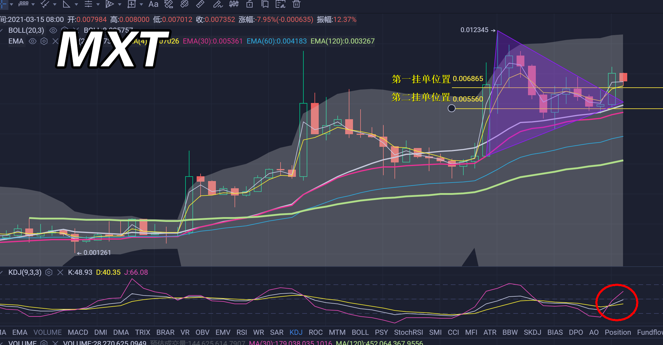Click the lock drawings icon
Screen dimensions: 663x345
coord(250,4)
